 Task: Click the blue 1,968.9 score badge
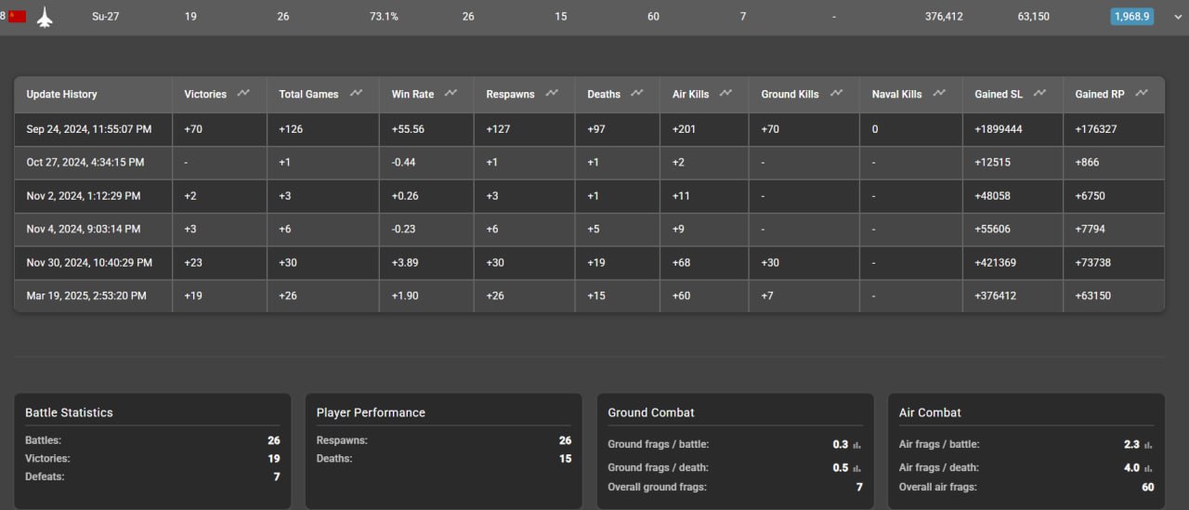[x=1131, y=17]
